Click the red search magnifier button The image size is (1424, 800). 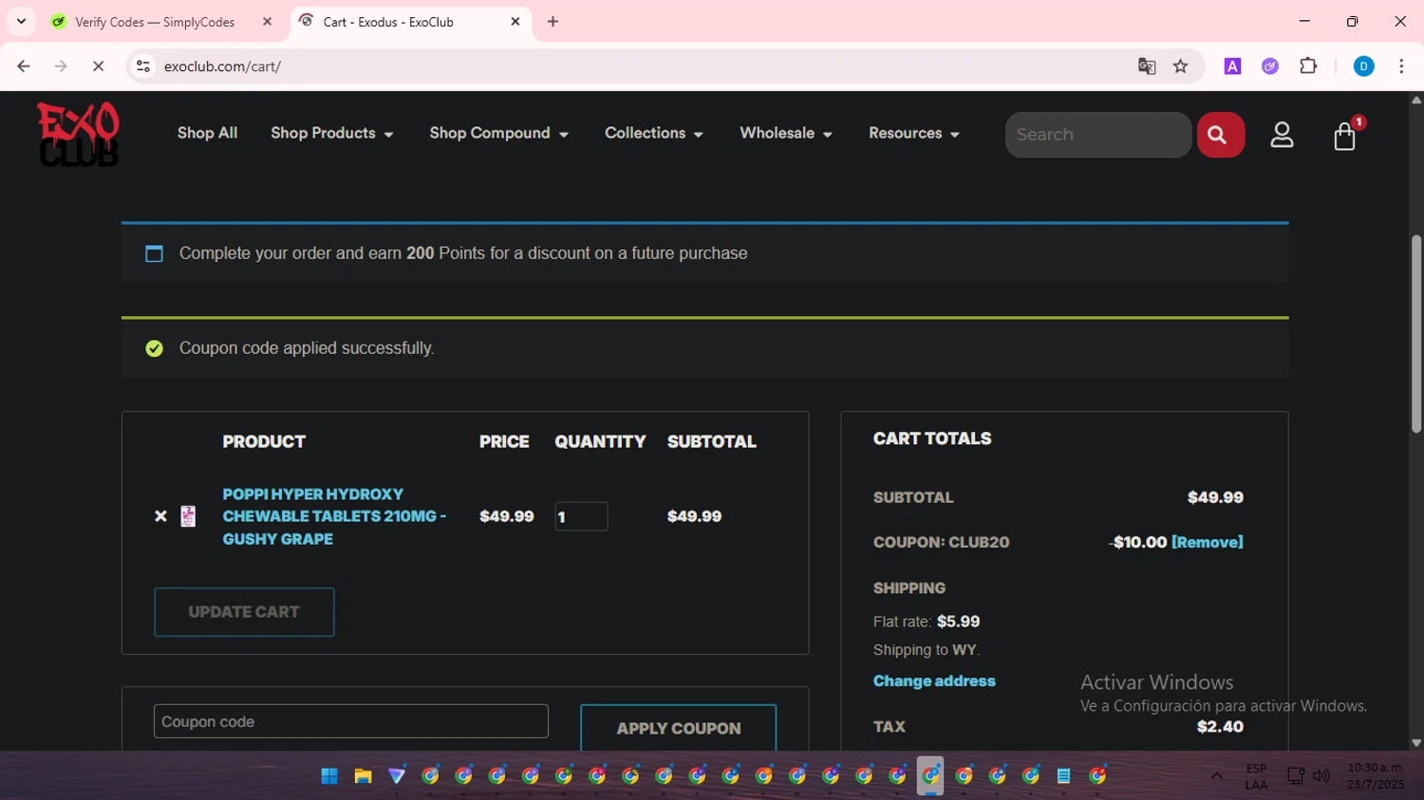(x=1220, y=135)
